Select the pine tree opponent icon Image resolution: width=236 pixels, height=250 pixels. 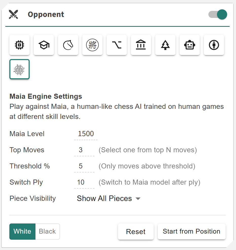(165, 45)
